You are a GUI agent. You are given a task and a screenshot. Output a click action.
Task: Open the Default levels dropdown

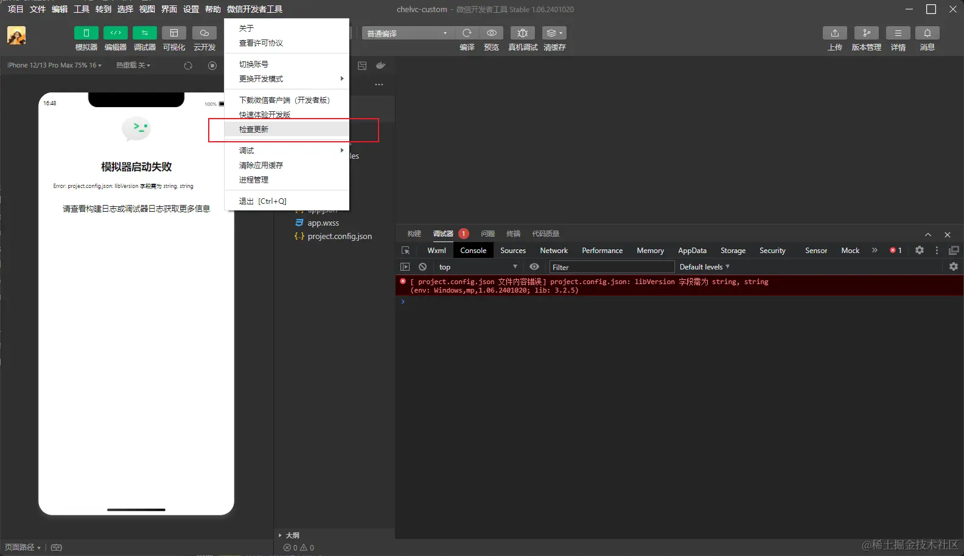704,267
